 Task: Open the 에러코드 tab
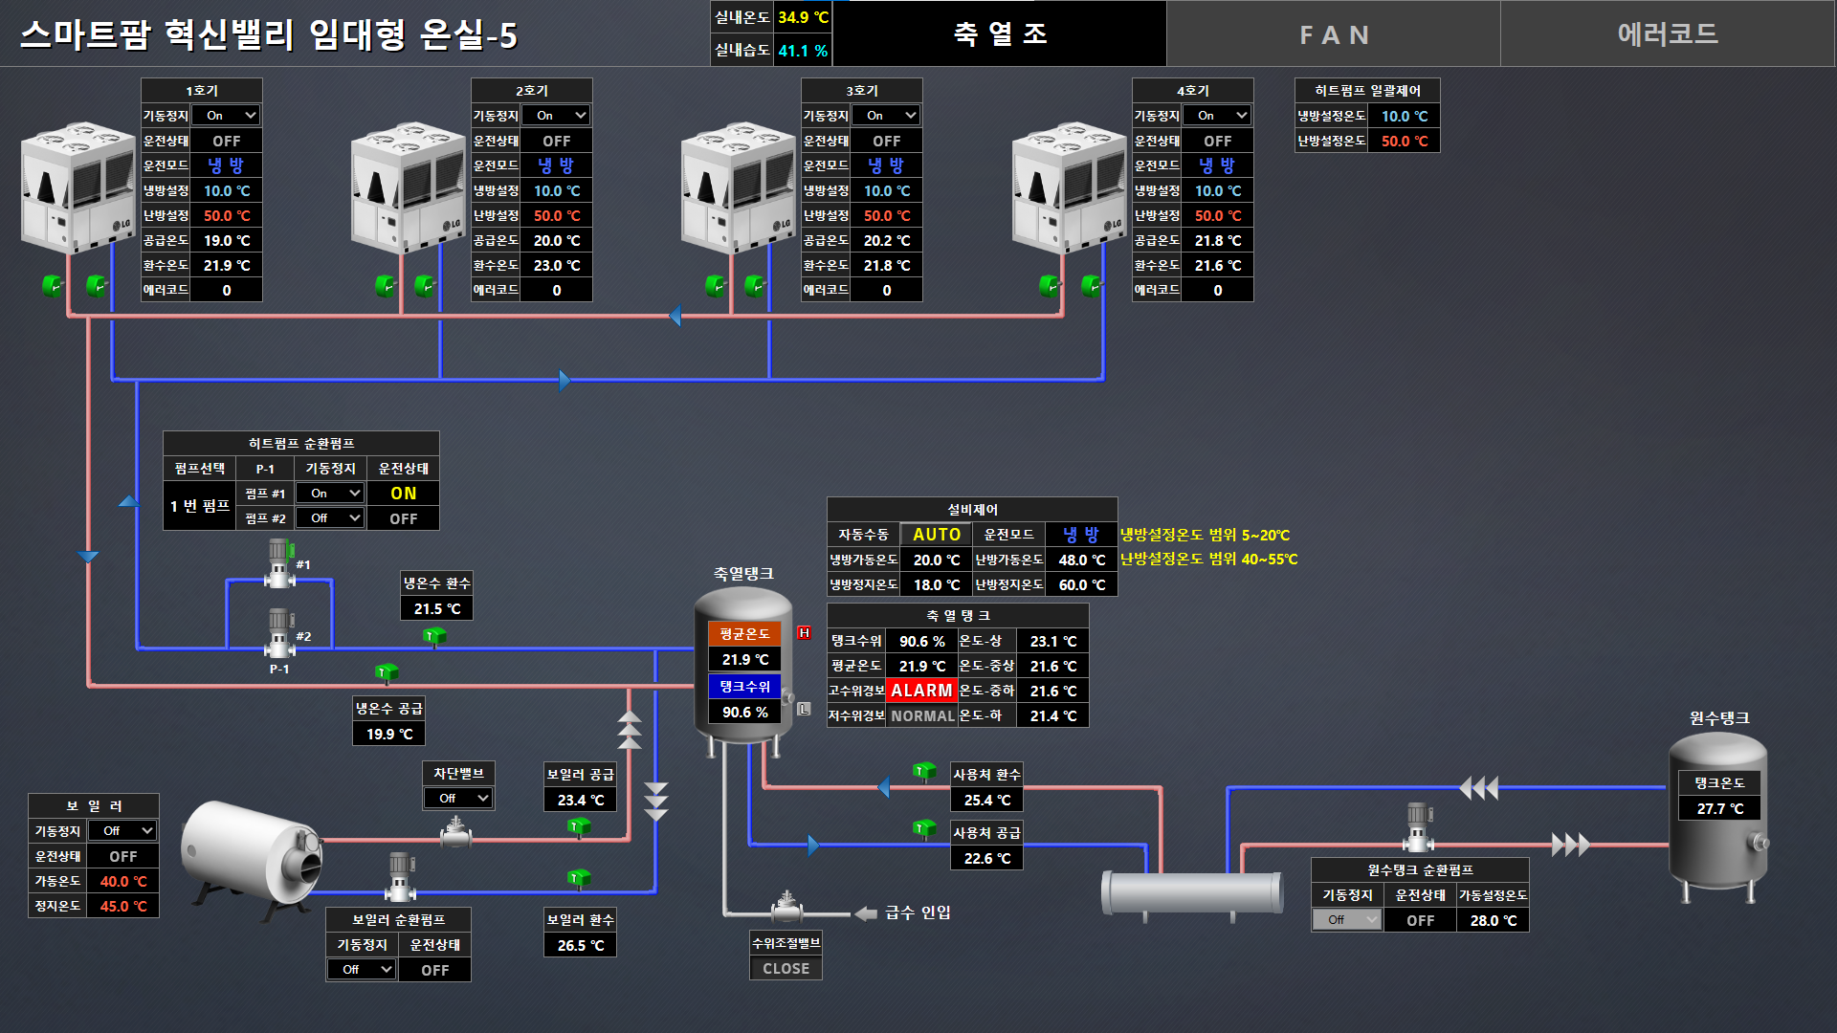click(1667, 34)
